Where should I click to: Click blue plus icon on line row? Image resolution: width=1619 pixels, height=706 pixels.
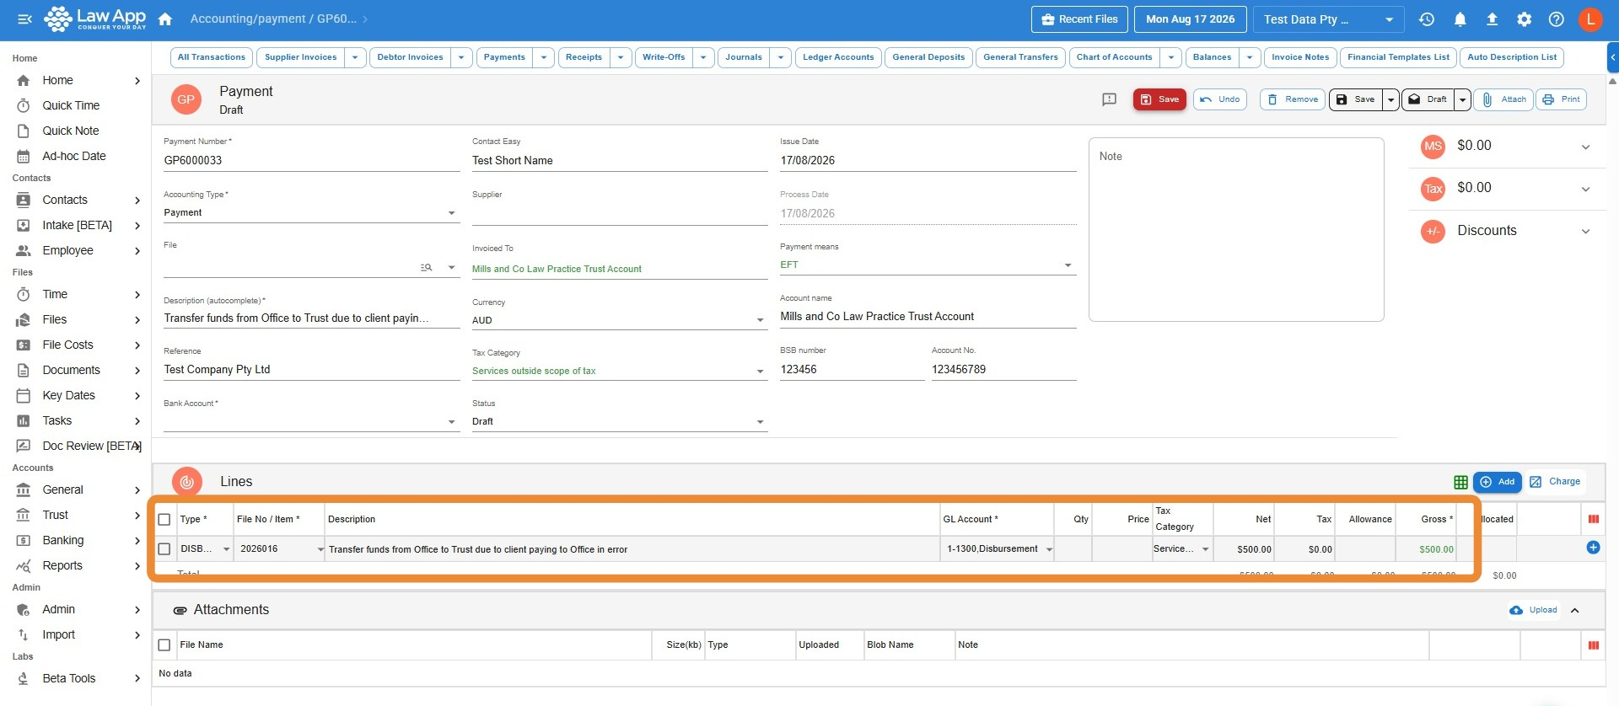pyautogui.click(x=1593, y=548)
